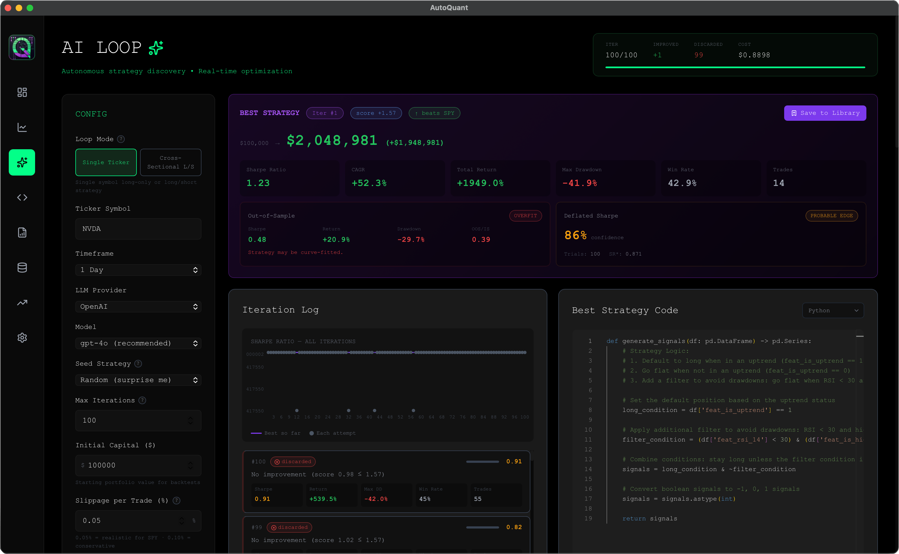Click the Max Iterations 100 field

[x=138, y=420]
